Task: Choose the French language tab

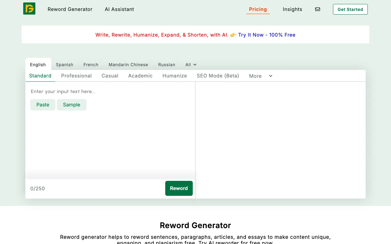Action: point(91,65)
